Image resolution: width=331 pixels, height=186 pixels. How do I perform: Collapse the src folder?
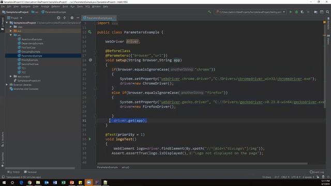[11, 35]
